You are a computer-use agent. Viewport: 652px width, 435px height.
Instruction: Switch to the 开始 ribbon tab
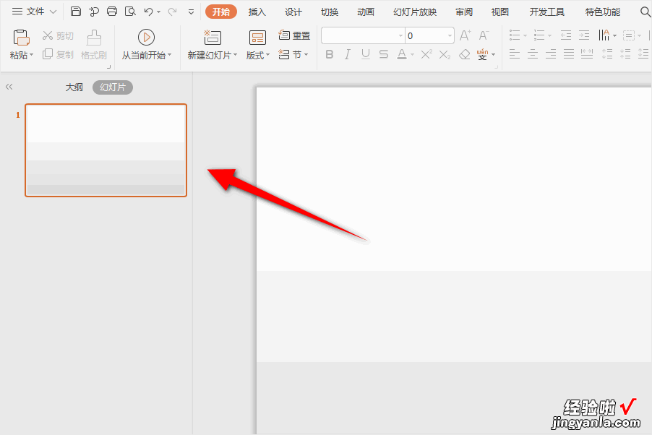point(220,12)
